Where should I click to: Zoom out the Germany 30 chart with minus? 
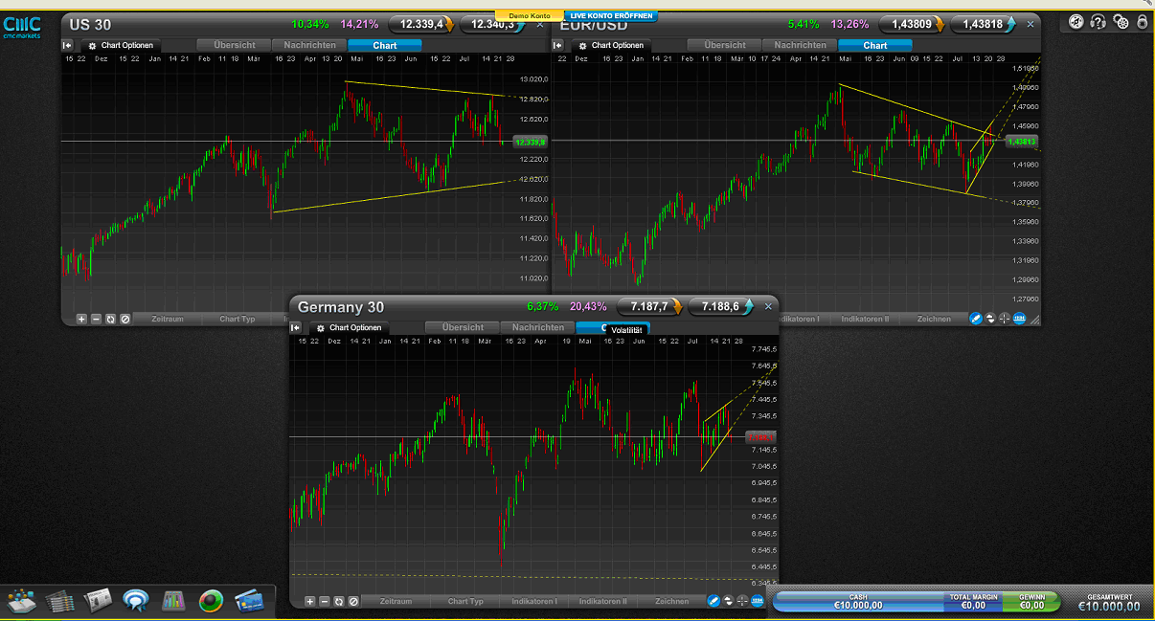324,601
